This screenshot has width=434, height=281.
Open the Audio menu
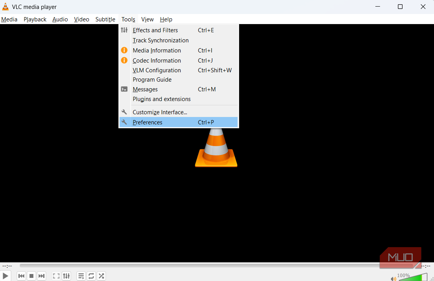coord(60,19)
